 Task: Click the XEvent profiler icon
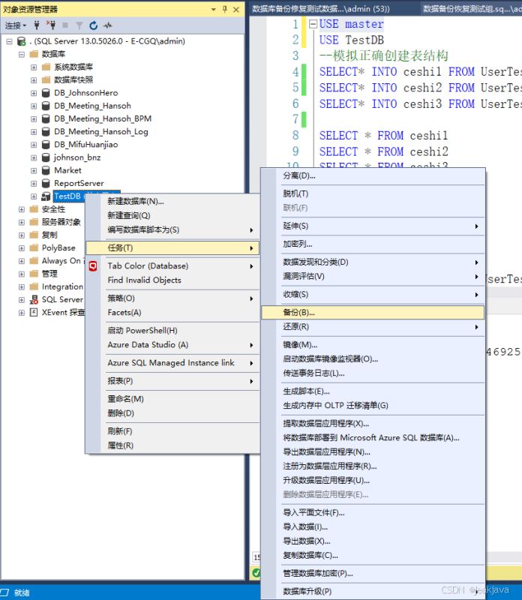coord(34,313)
